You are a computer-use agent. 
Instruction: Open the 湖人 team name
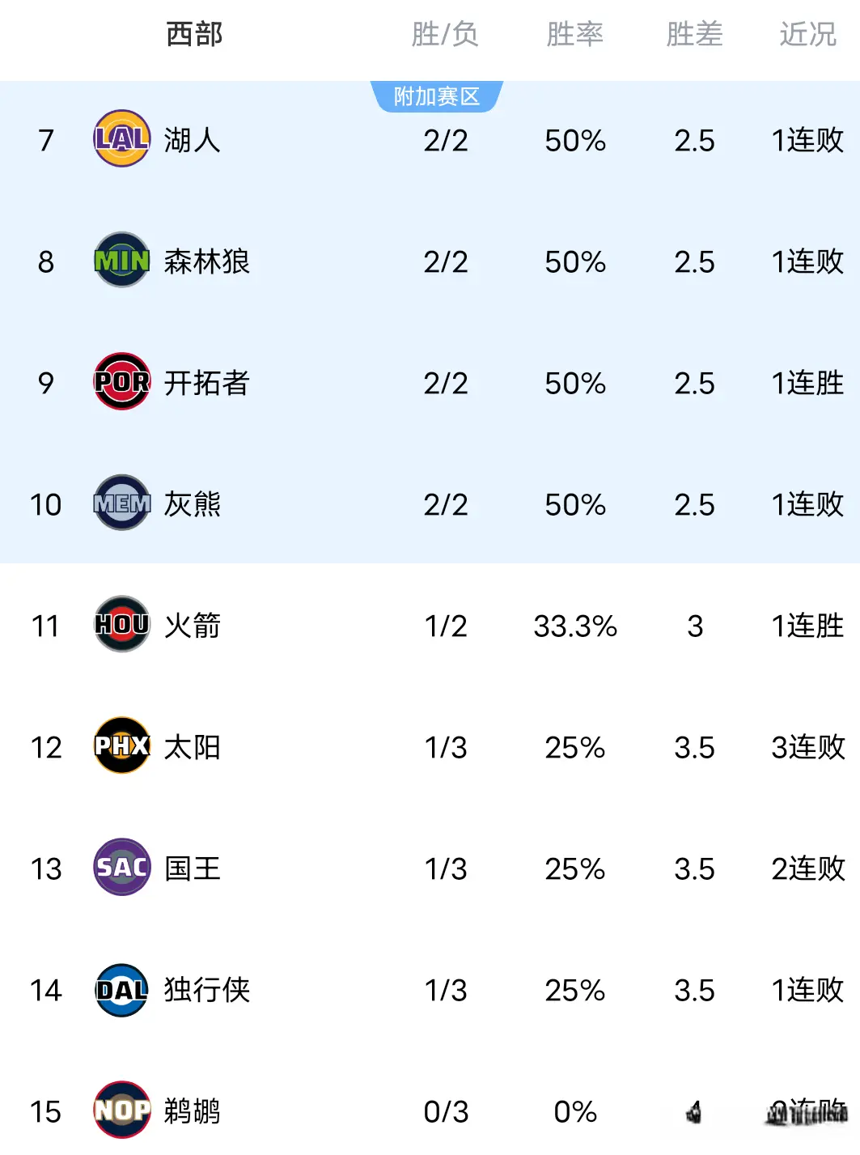(x=193, y=140)
